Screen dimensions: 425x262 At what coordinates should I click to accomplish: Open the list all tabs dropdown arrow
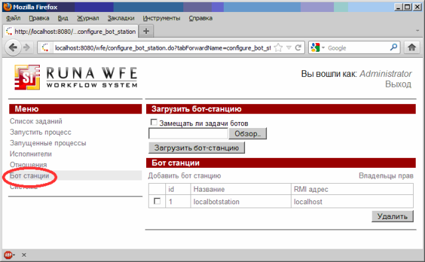418,31
